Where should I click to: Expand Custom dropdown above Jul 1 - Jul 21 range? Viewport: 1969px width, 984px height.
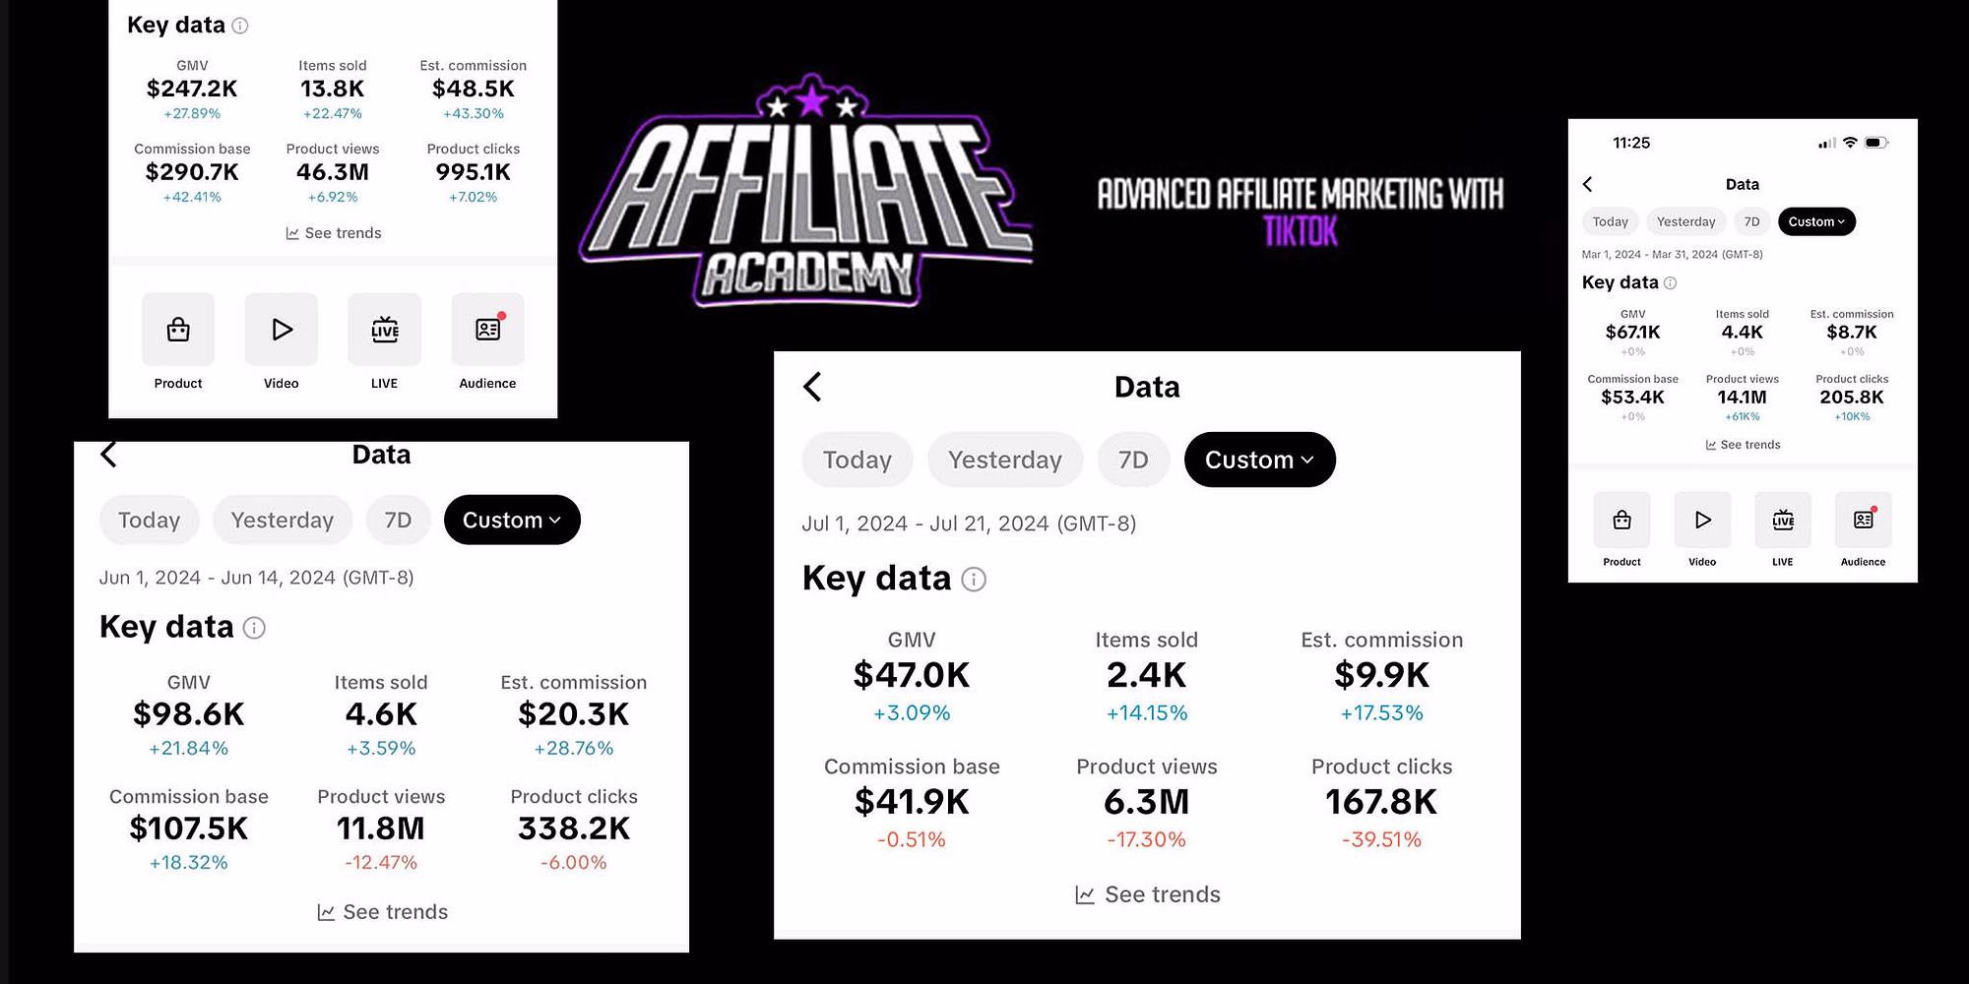pos(1259,460)
